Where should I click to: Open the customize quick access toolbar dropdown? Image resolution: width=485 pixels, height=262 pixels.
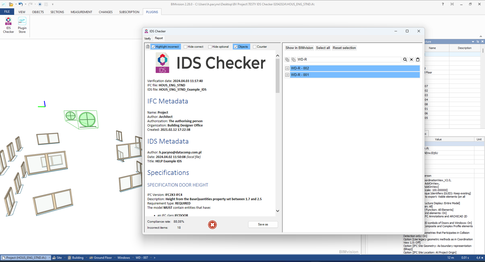53,4
